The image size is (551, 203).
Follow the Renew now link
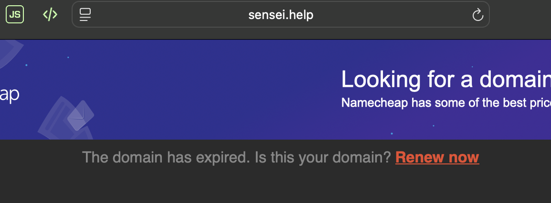coord(437,157)
